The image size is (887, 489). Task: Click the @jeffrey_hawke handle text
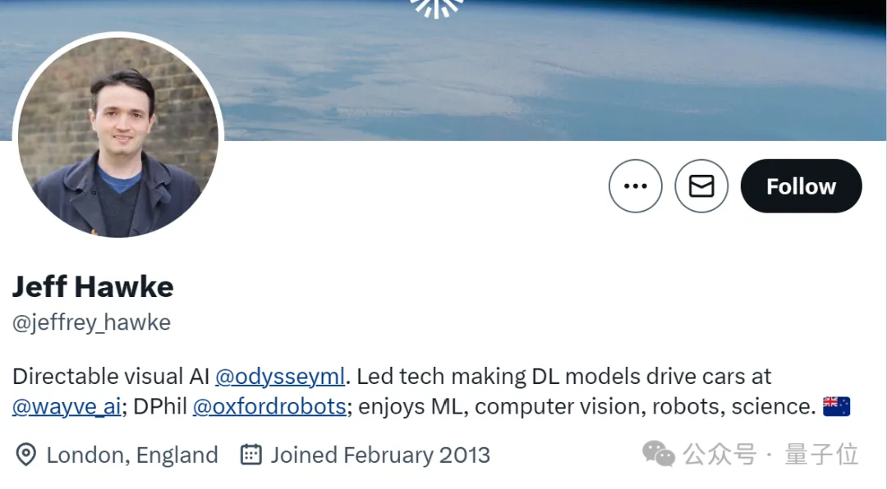coord(92,322)
